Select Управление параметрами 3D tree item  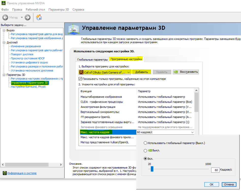[29, 83]
